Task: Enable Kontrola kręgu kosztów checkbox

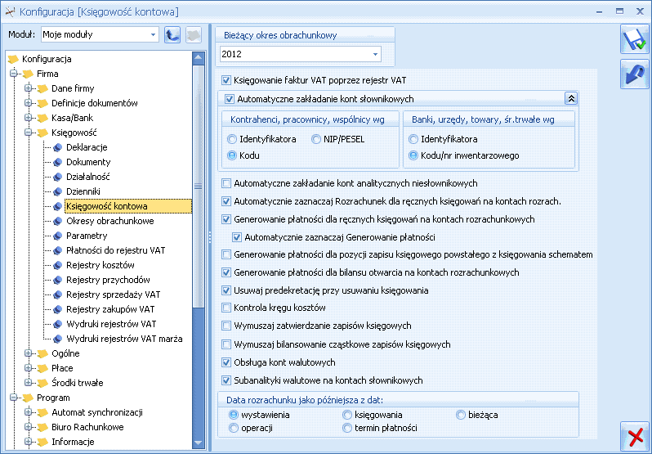Action: click(226, 308)
